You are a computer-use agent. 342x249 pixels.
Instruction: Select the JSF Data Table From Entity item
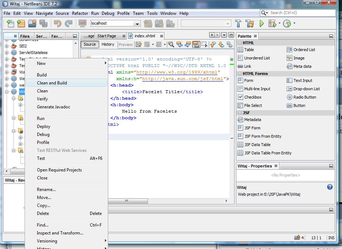click(x=264, y=153)
